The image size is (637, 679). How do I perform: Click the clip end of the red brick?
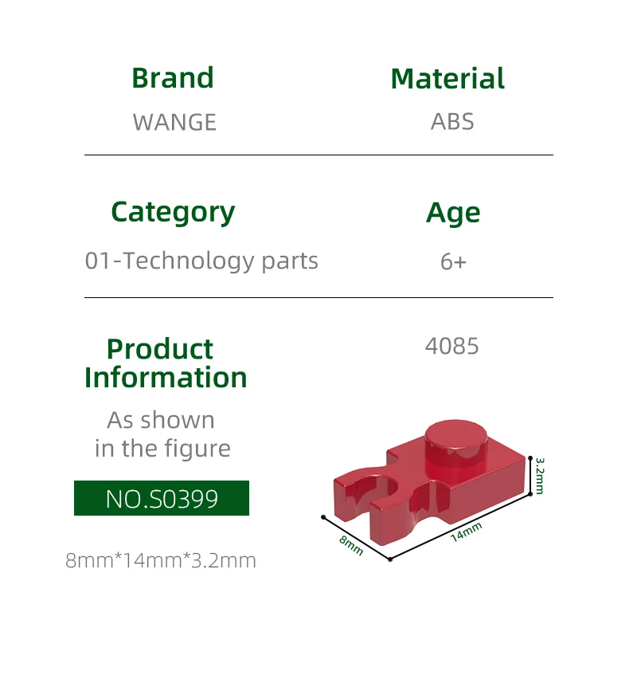[369, 499]
